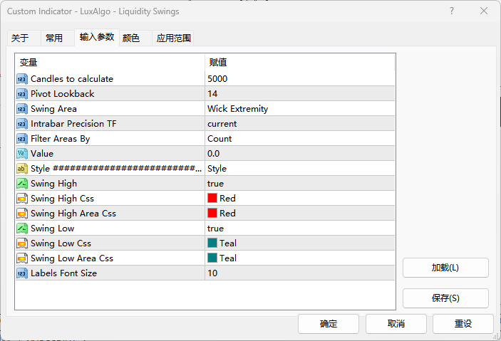The image size is (501, 341).
Task: Click the ab string icon beside Style
Action: point(21,169)
